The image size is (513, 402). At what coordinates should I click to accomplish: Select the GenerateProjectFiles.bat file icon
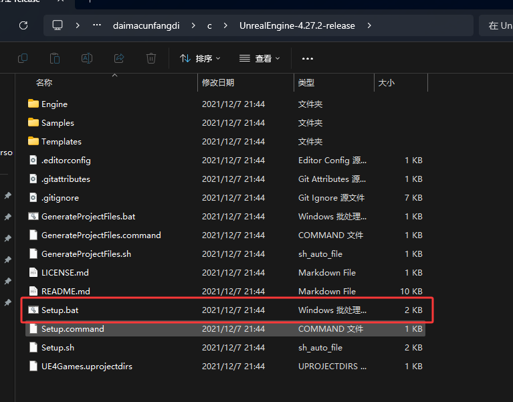[33, 216]
